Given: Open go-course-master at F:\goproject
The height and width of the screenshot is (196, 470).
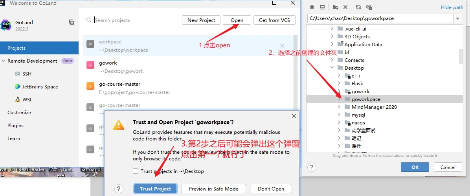Looking at the screenshot, I should tap(188, 88).
